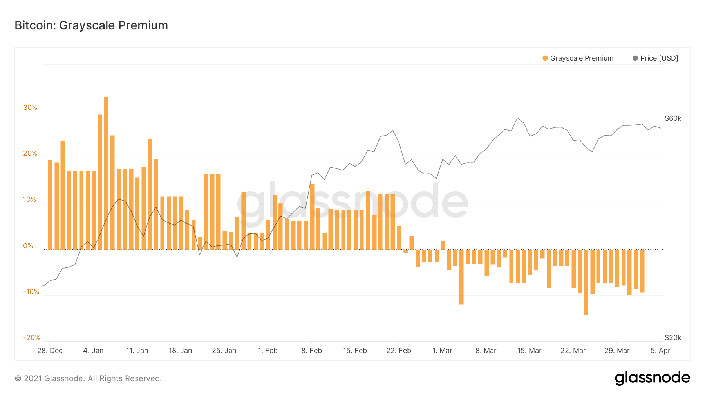Click the -20% left axis label
Screen dimensions: 705x396
point(32,338)
